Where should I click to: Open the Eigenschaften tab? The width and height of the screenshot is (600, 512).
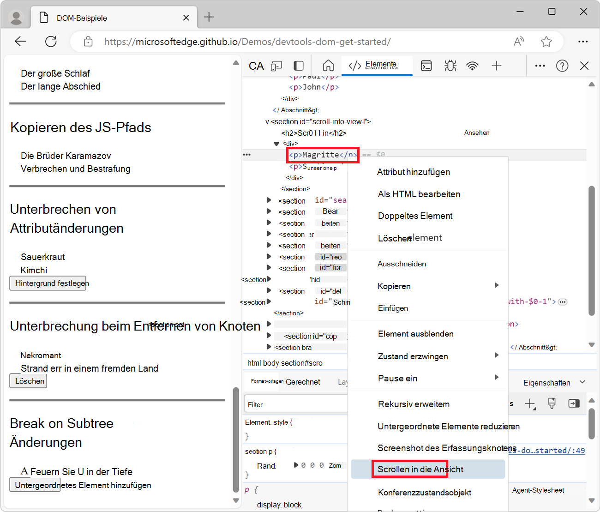pos(546,383)
